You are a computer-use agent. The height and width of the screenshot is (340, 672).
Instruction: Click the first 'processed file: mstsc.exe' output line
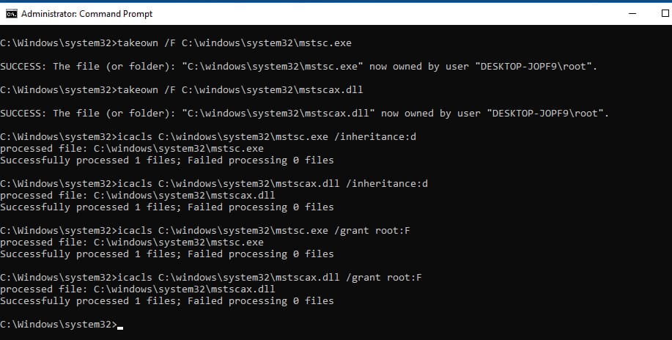pos(132,148)
